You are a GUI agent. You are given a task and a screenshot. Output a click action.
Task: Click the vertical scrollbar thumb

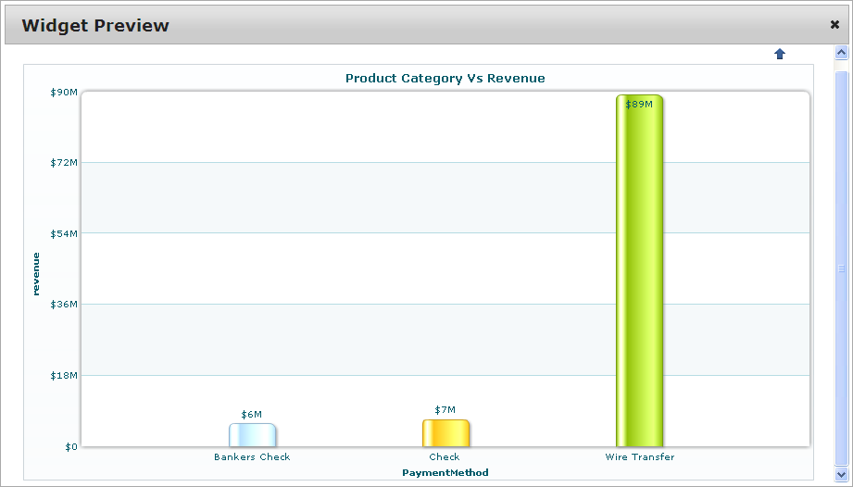click(x=841, y=267)
